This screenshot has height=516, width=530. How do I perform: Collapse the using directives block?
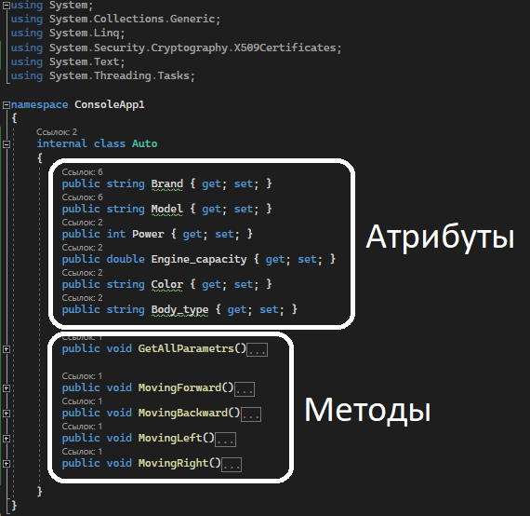pos(7,6)
